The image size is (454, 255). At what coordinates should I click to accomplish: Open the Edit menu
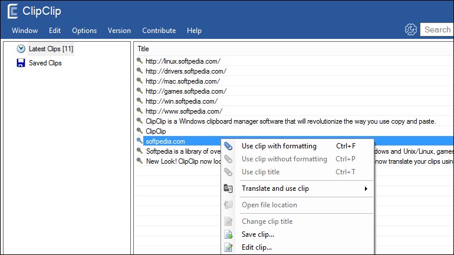pyautogui.click(x=55, y=31)
